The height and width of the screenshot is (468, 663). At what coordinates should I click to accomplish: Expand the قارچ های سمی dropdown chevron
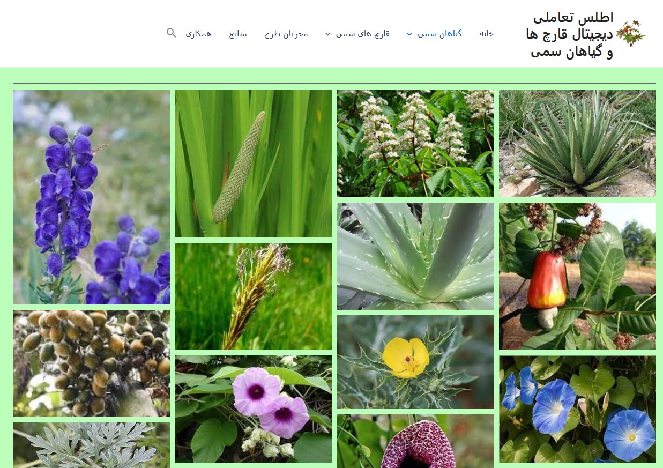(x=327, y=34)
